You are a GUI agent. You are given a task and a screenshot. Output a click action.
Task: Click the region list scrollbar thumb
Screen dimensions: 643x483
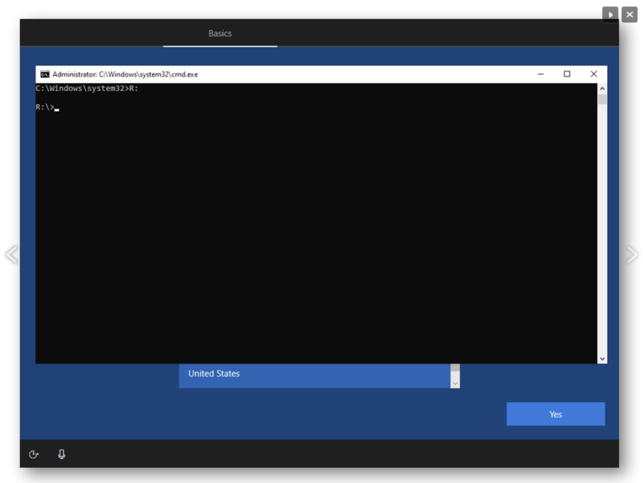tap(455, 368)
